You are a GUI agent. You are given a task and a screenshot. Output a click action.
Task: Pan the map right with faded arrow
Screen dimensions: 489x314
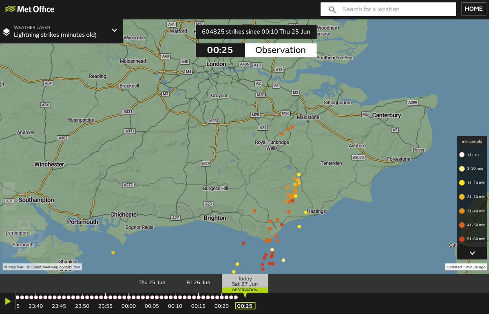[x=36, y=237]
